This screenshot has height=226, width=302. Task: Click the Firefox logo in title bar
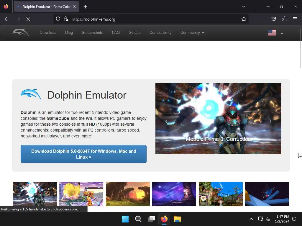click(6, 6)
